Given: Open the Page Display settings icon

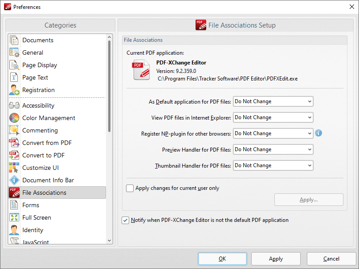Looking at the screenshot, I should point(15,65).
